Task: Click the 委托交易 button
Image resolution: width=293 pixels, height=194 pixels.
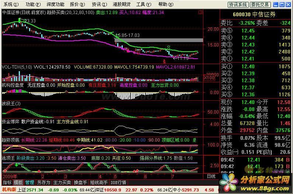Action: click(260, 5)
